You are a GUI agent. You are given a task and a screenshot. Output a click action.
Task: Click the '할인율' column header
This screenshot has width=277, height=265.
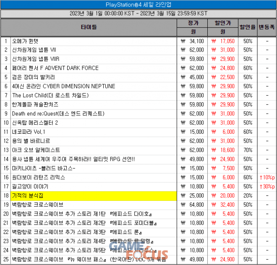(x=248, y=27)
